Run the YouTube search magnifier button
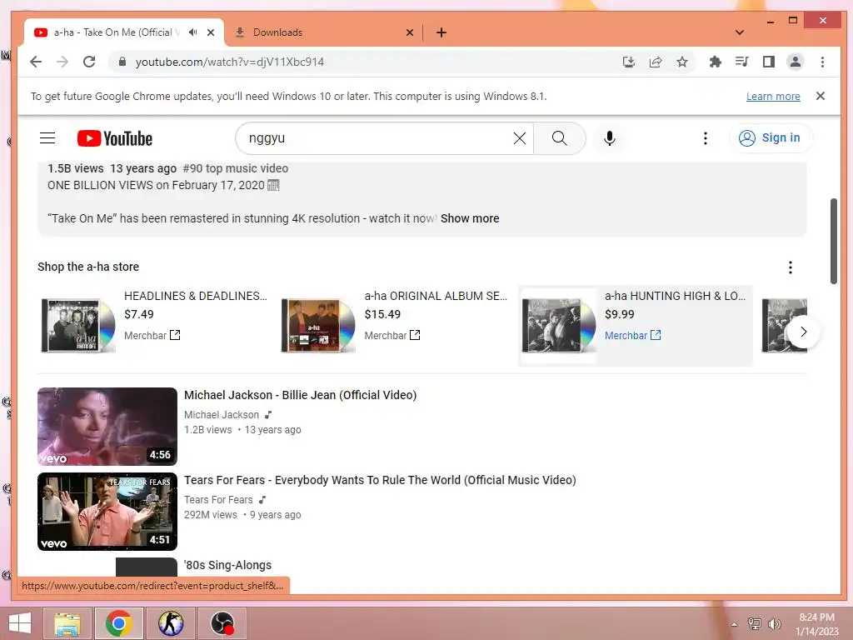853x640 pixels. pyautogui.click(x=559, y=138)
